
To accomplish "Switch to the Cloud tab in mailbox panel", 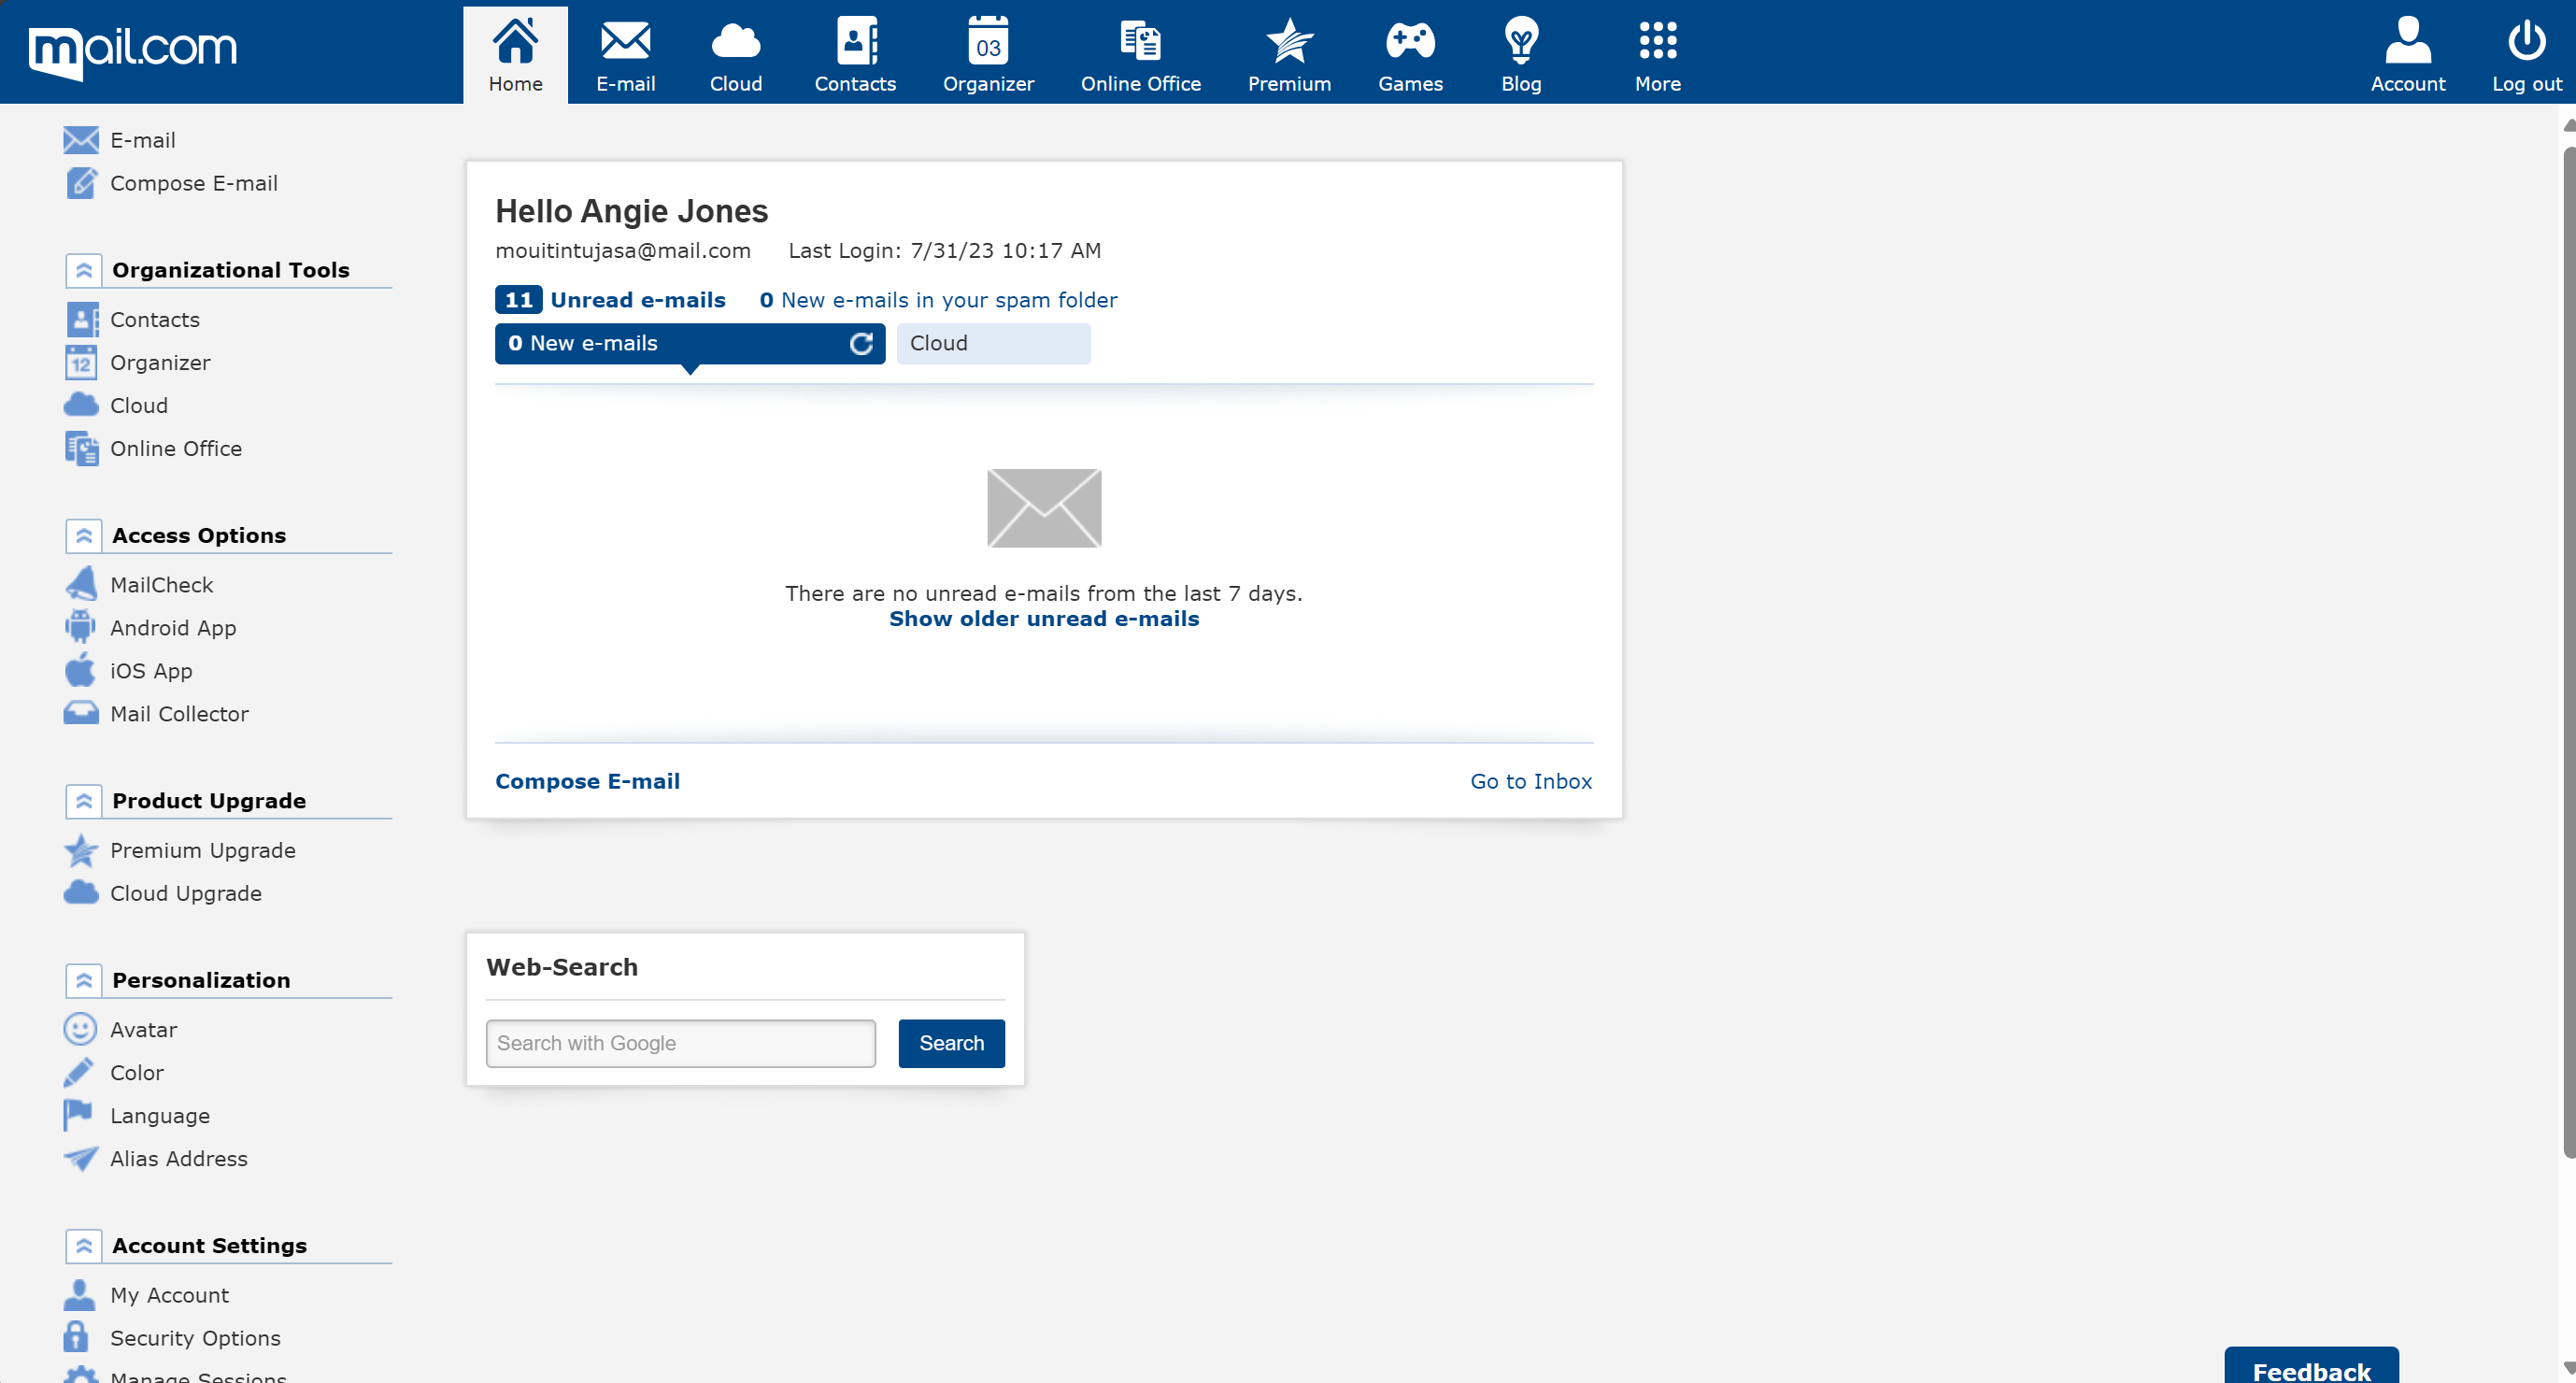I will 992,343.
